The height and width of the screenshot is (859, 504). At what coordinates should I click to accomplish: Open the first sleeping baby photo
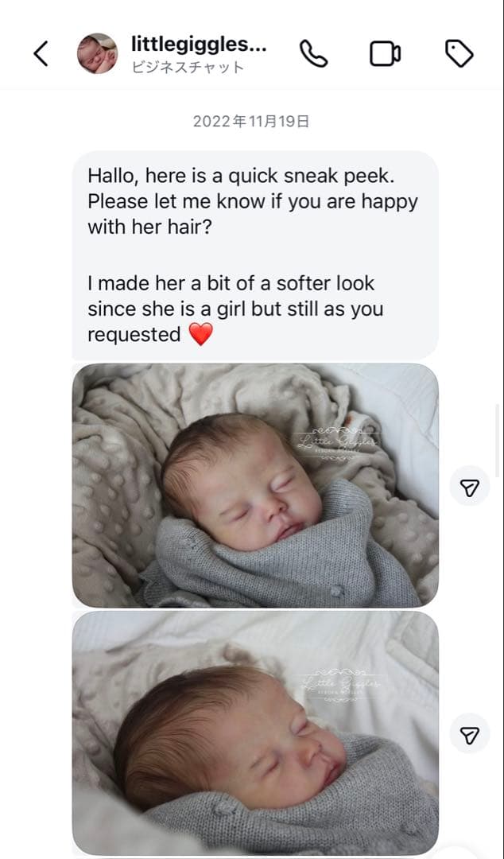tap(255, 485)
